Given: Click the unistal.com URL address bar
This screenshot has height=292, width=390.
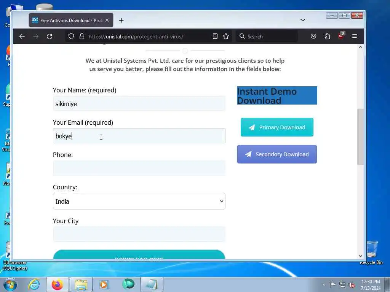Looking at the screenshot, I should click(x=148, y=36).
